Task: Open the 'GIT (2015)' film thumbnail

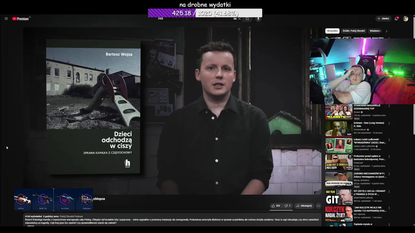Action: click(x=339, y=197)
